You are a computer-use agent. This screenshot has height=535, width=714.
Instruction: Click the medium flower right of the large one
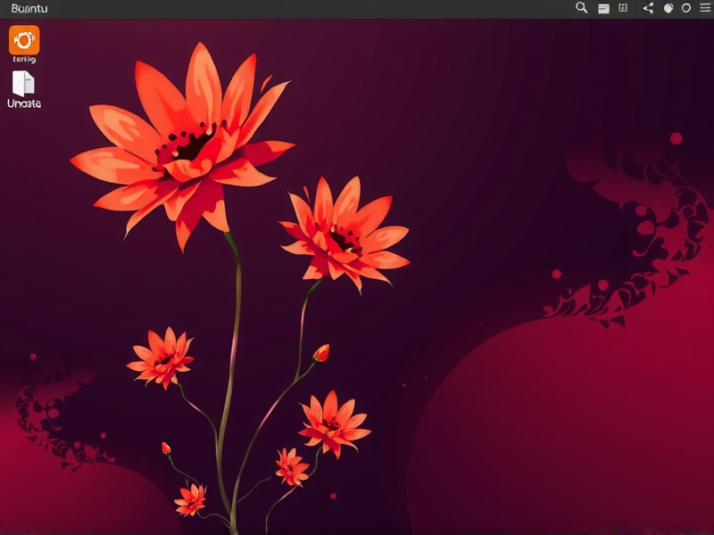pyautogui.click(x=344, y=234)
